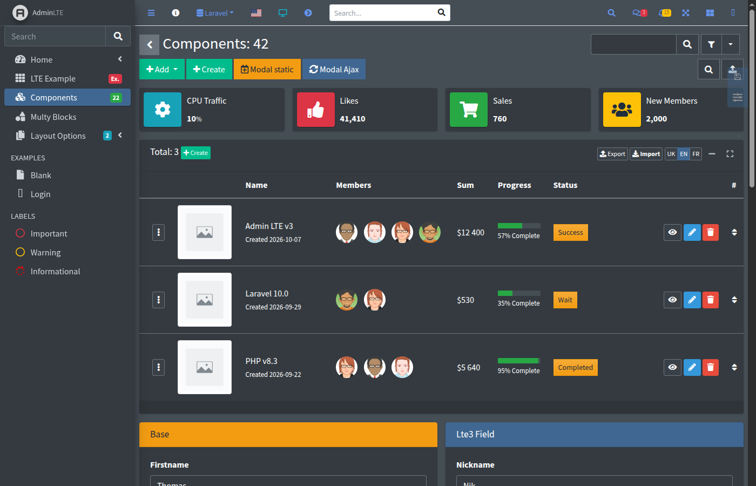Click the filter funnel button
This screenshot has width=756, height=486.
[x=711, y=44]
